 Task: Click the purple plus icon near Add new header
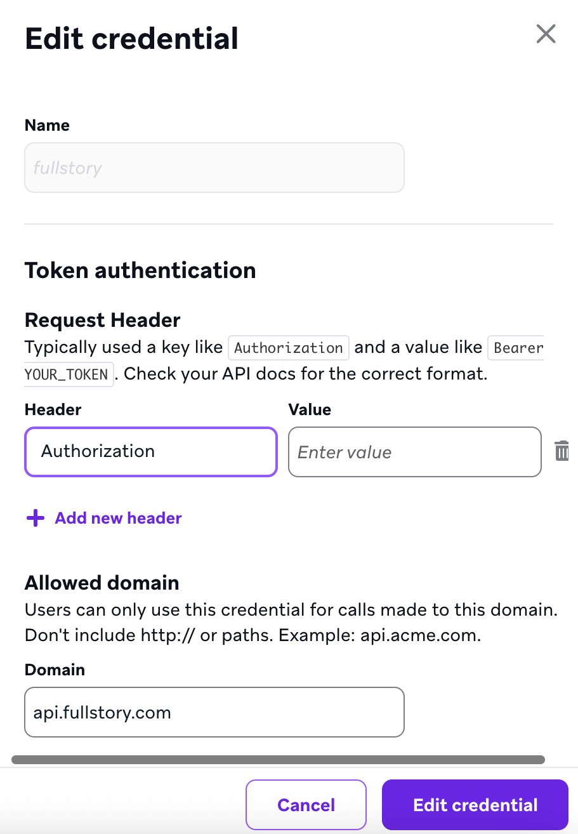click(35, 518)
